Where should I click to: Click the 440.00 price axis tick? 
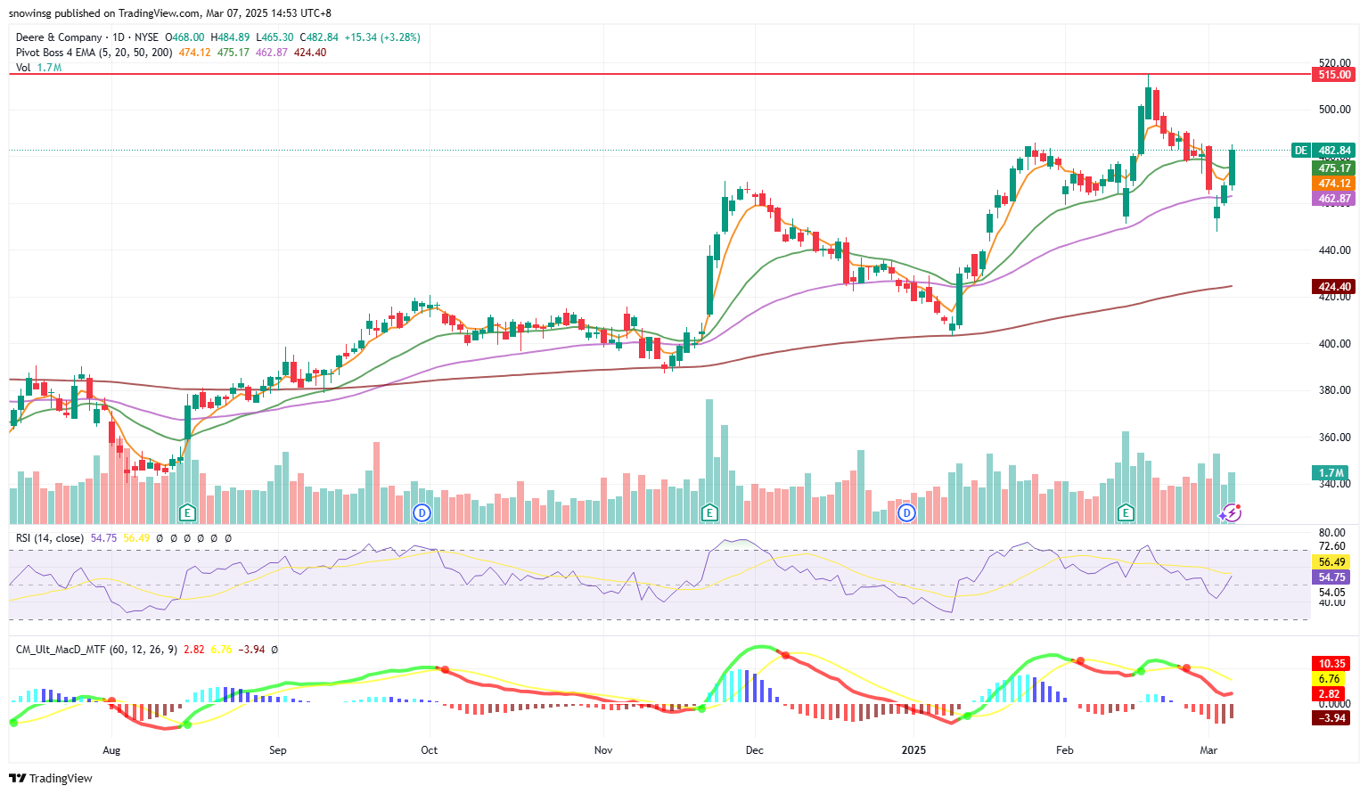click(x=1334, y=250)
